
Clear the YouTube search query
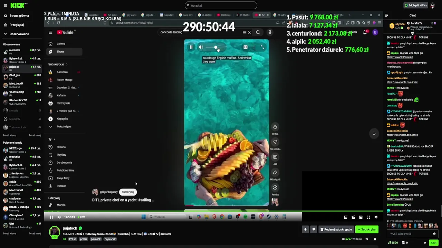coord(249,32)
